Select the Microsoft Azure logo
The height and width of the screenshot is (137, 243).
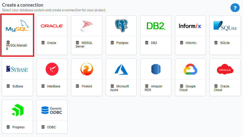click(121, 69)
